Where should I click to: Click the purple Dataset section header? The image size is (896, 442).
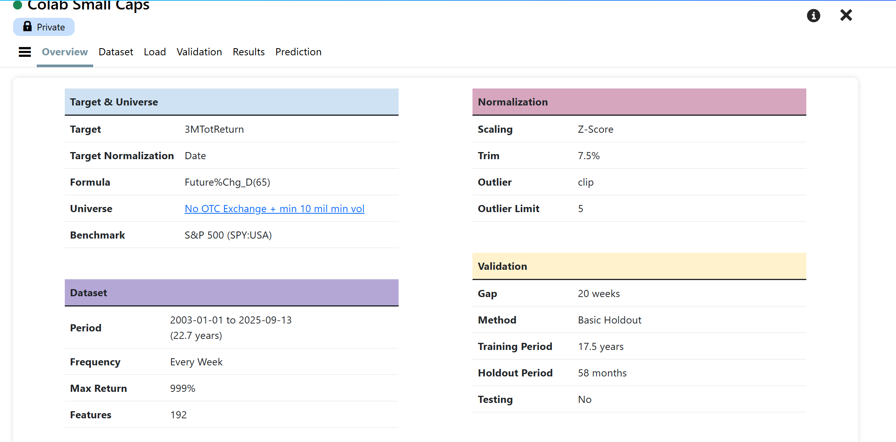(232, 293)
